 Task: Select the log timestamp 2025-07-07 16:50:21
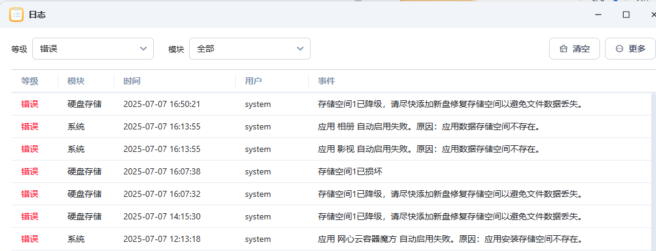(x=162, y=104)
